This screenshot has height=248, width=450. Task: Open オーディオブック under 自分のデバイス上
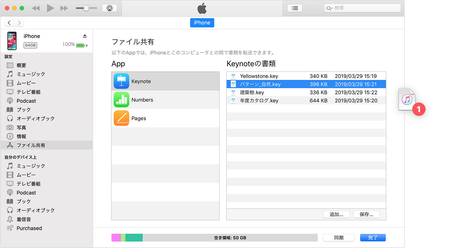(x=46, y=210)
